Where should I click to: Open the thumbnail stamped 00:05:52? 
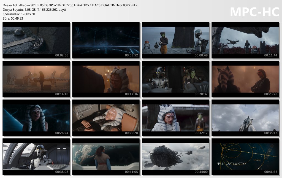point(106,40)
